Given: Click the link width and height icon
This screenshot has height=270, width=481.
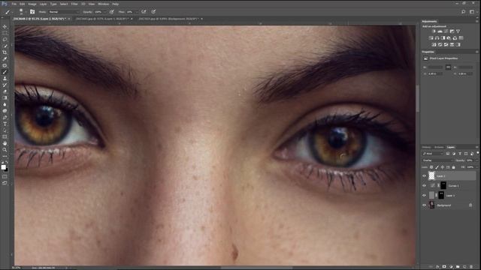Looking at the screenshot, I should click(x=448, y=67).
